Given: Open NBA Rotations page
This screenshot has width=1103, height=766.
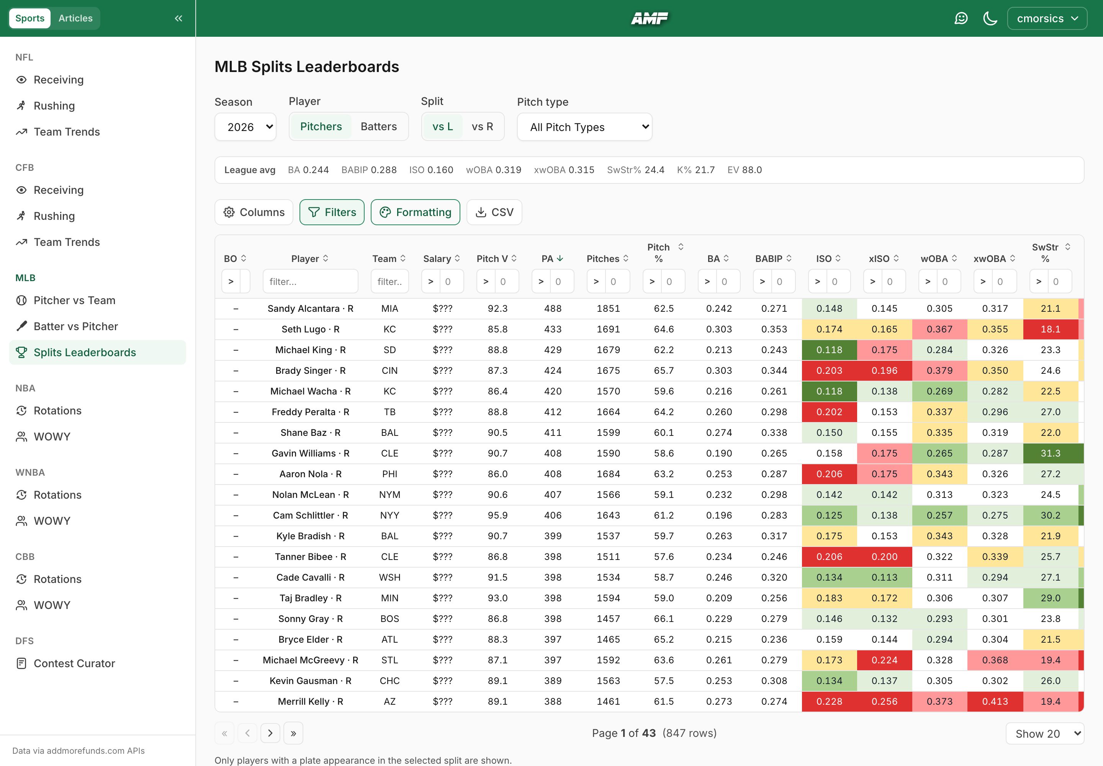Looking at the screenshot, I should point(97,411).
